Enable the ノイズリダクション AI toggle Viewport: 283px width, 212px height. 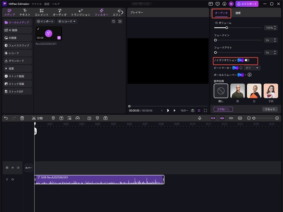pyautogui.click(x=247, y=60)
